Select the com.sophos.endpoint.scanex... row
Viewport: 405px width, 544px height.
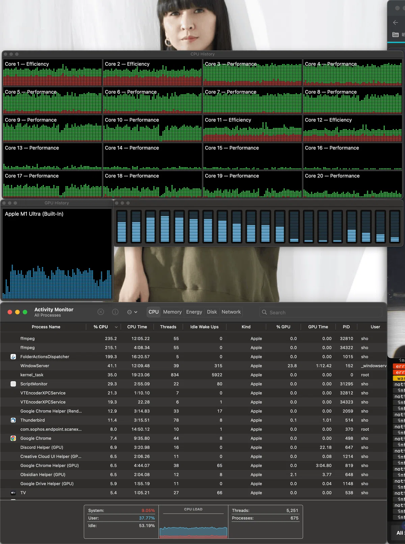(x=193, y=429)
